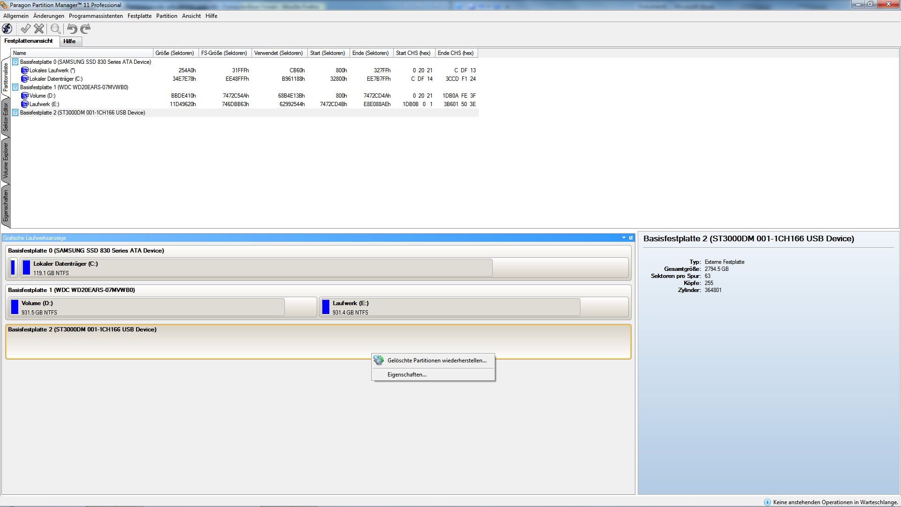The width and height of the screenshot is (901, 507).
Task: Click the redo arrow icon
Action: tap(85, 29)
